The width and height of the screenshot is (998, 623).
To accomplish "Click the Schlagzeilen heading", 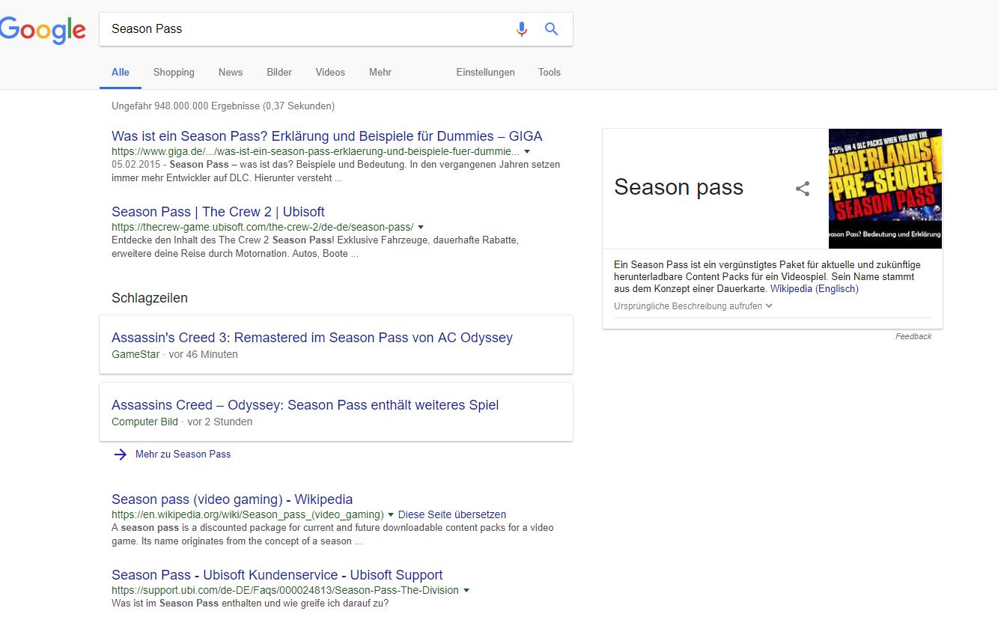I will click(x=150, y=298).
